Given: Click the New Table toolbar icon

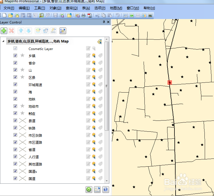Looking at the screenshot, I should 4,15.
